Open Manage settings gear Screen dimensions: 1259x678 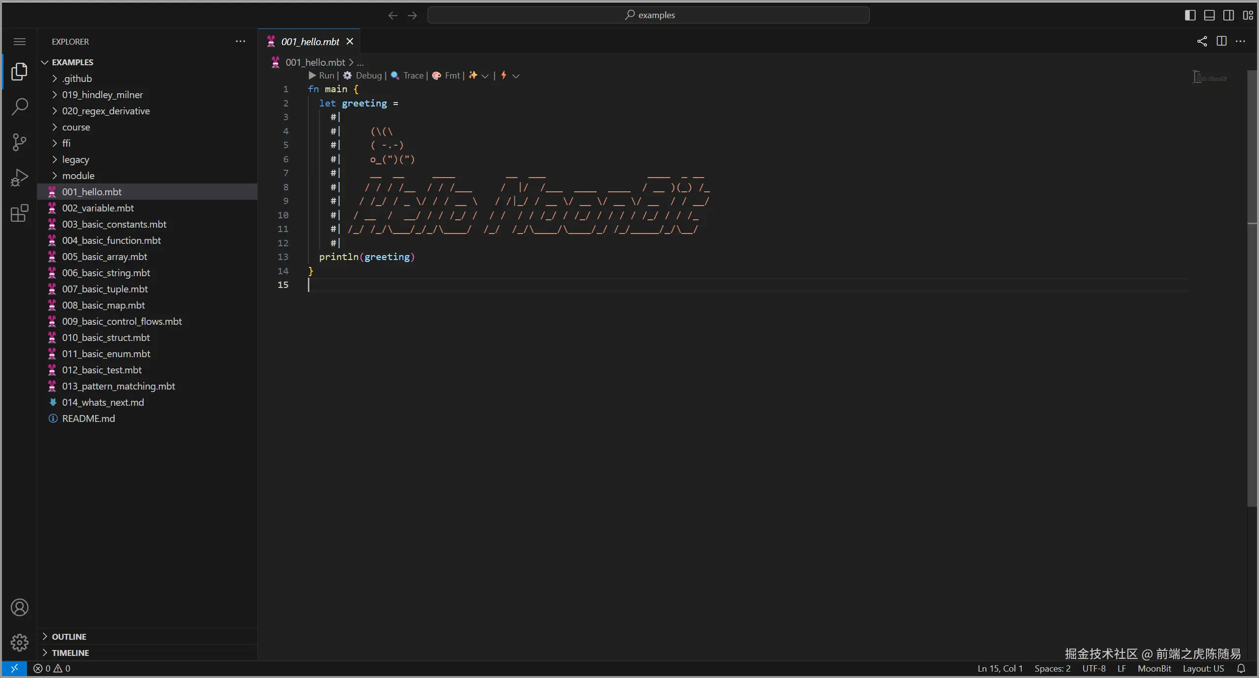point(20,642)
